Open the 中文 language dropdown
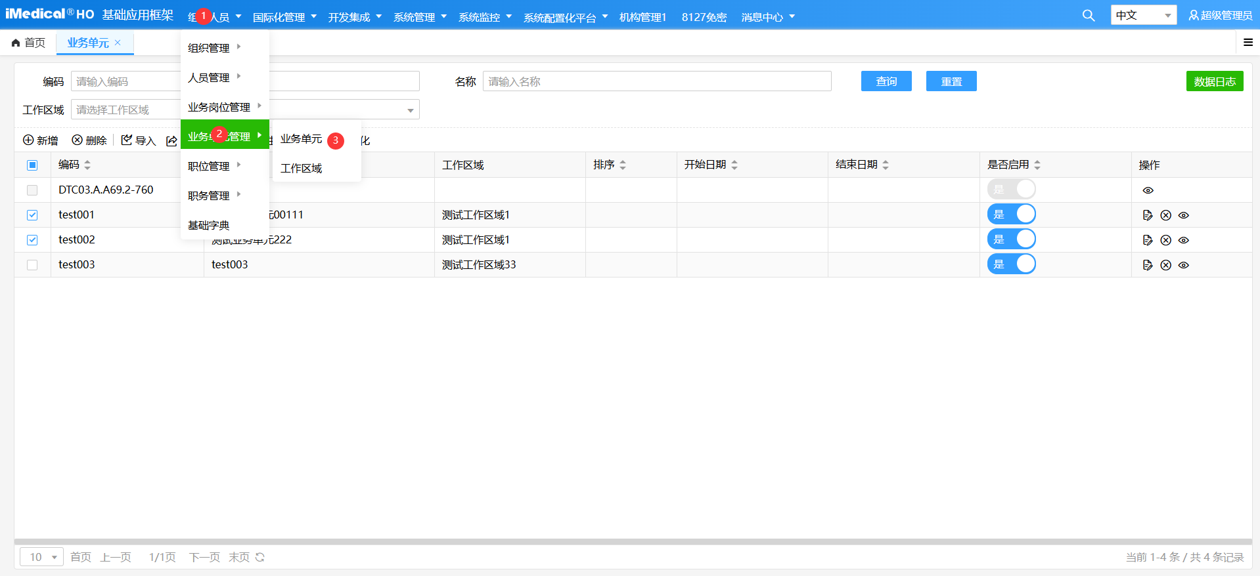1260x576 pixels. point(1143,15)
